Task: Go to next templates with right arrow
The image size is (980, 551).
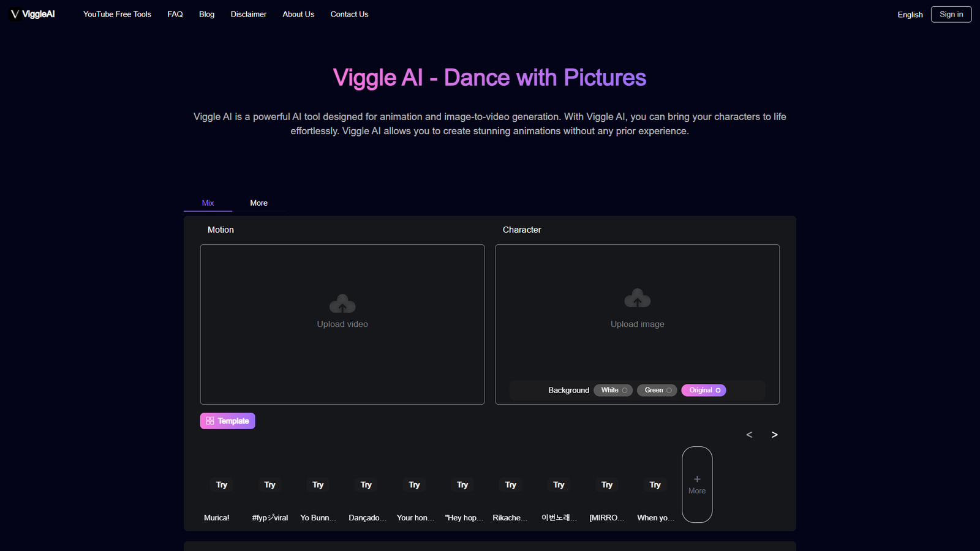Action: click(775, 435)
